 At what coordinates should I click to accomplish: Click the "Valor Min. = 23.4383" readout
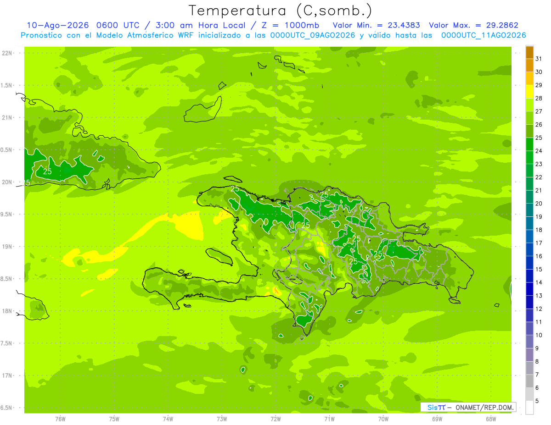(x=376, y=25)
